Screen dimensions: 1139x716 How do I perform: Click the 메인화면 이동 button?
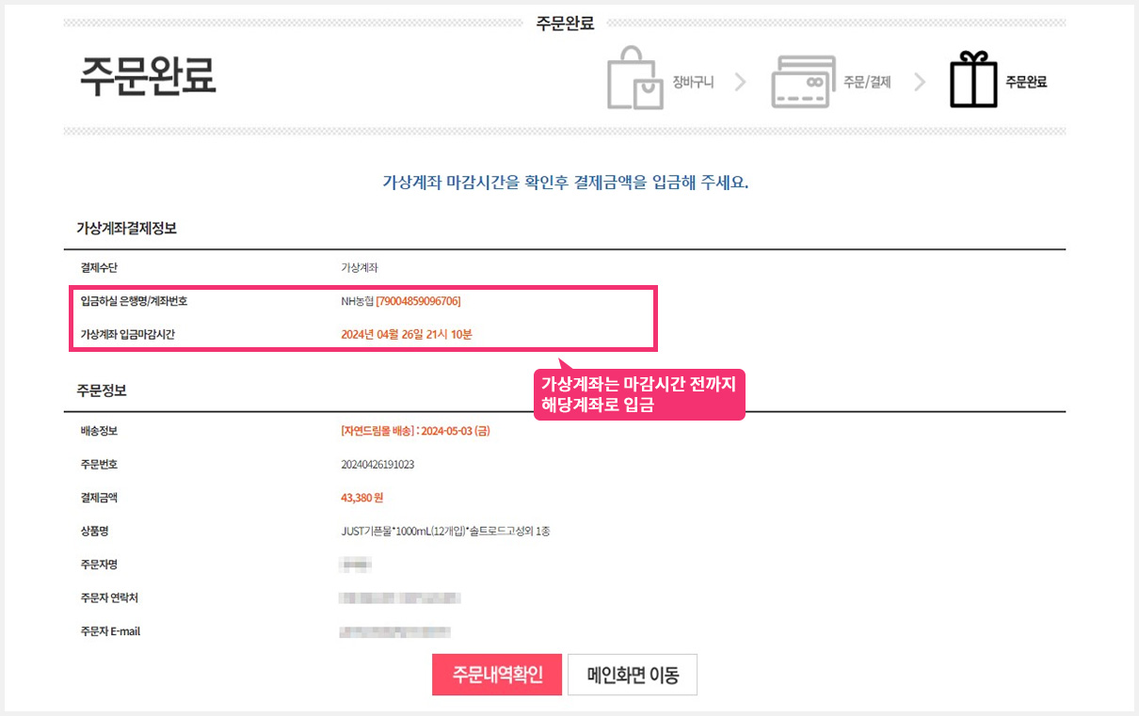tap(633, 675)
